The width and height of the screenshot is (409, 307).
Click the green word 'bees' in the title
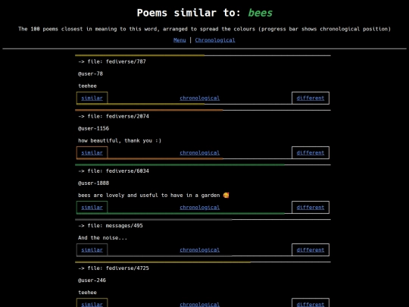(x=260, y=13)
